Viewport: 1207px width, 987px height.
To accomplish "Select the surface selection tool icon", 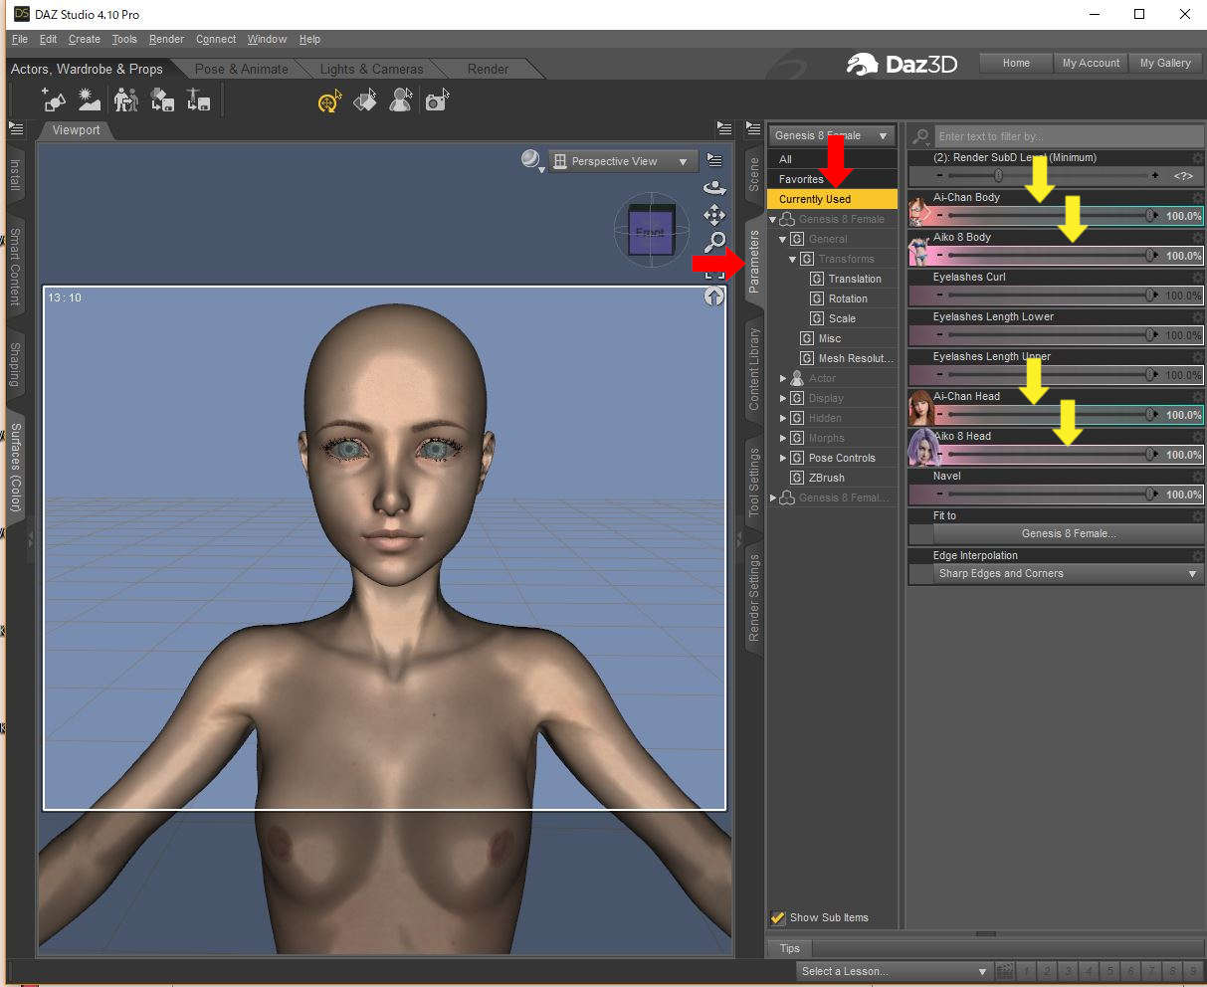I will (x=365, y=100).
